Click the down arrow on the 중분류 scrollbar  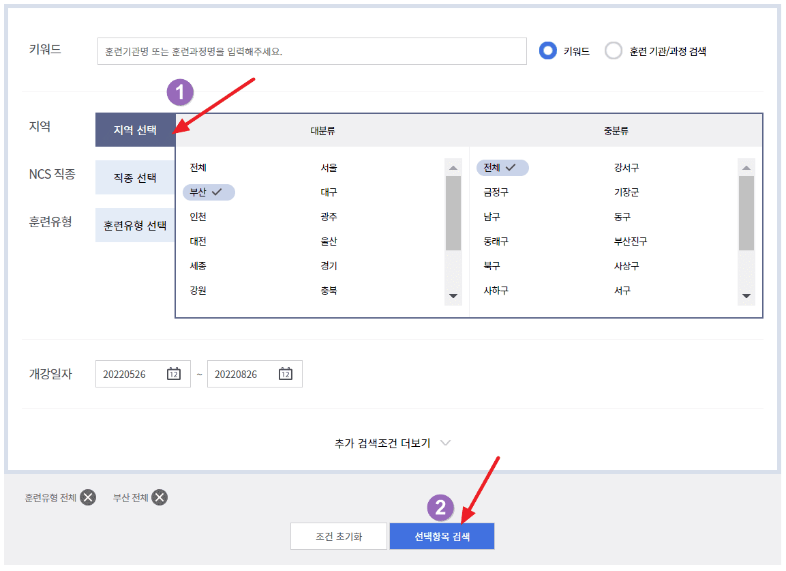pos(746,295)
